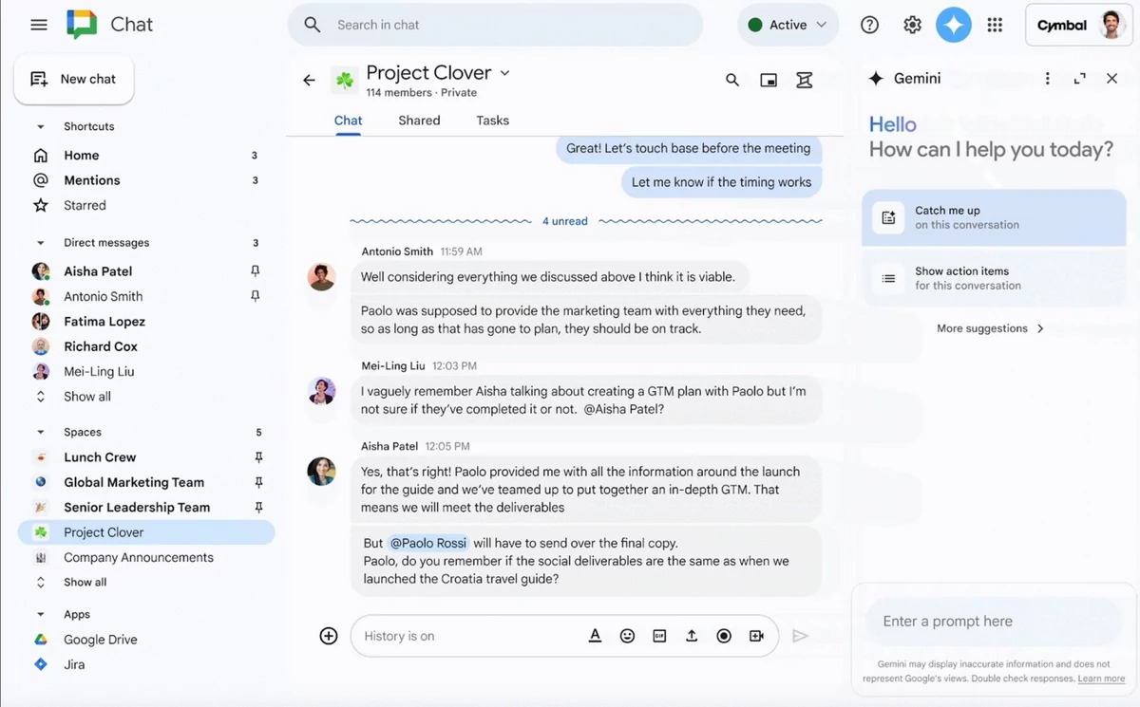Image resolution: width=1140 pixels, height=707 pixels.
Task: Click the GIF icon in composer
Action: 659,636
